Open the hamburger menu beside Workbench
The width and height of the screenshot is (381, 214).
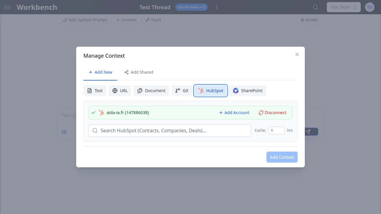click(x=7, y=7)
